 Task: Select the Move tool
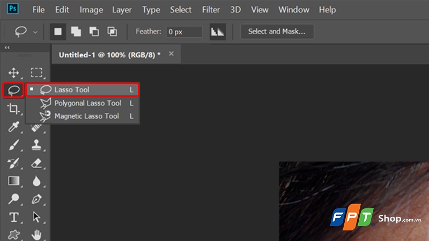[x=14, y=73]
